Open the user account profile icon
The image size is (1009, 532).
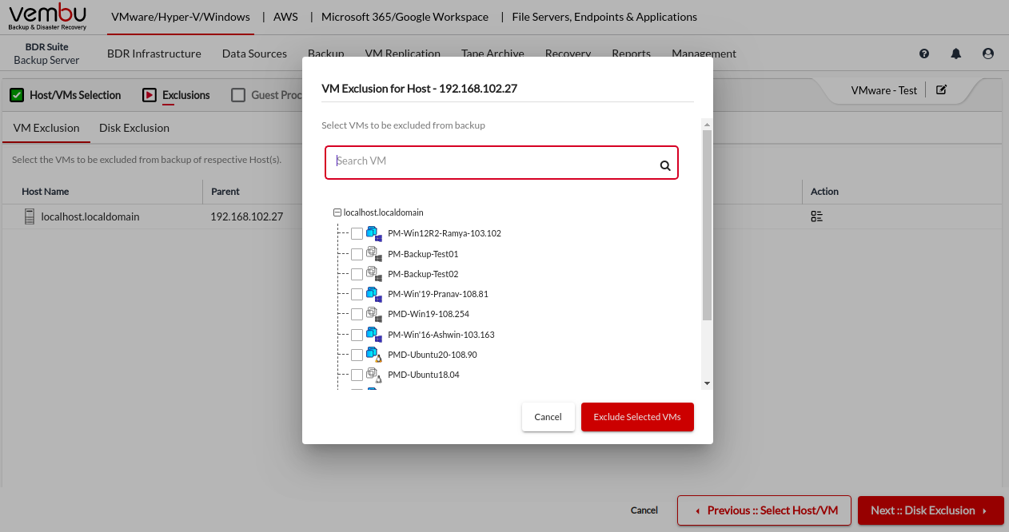987,54
